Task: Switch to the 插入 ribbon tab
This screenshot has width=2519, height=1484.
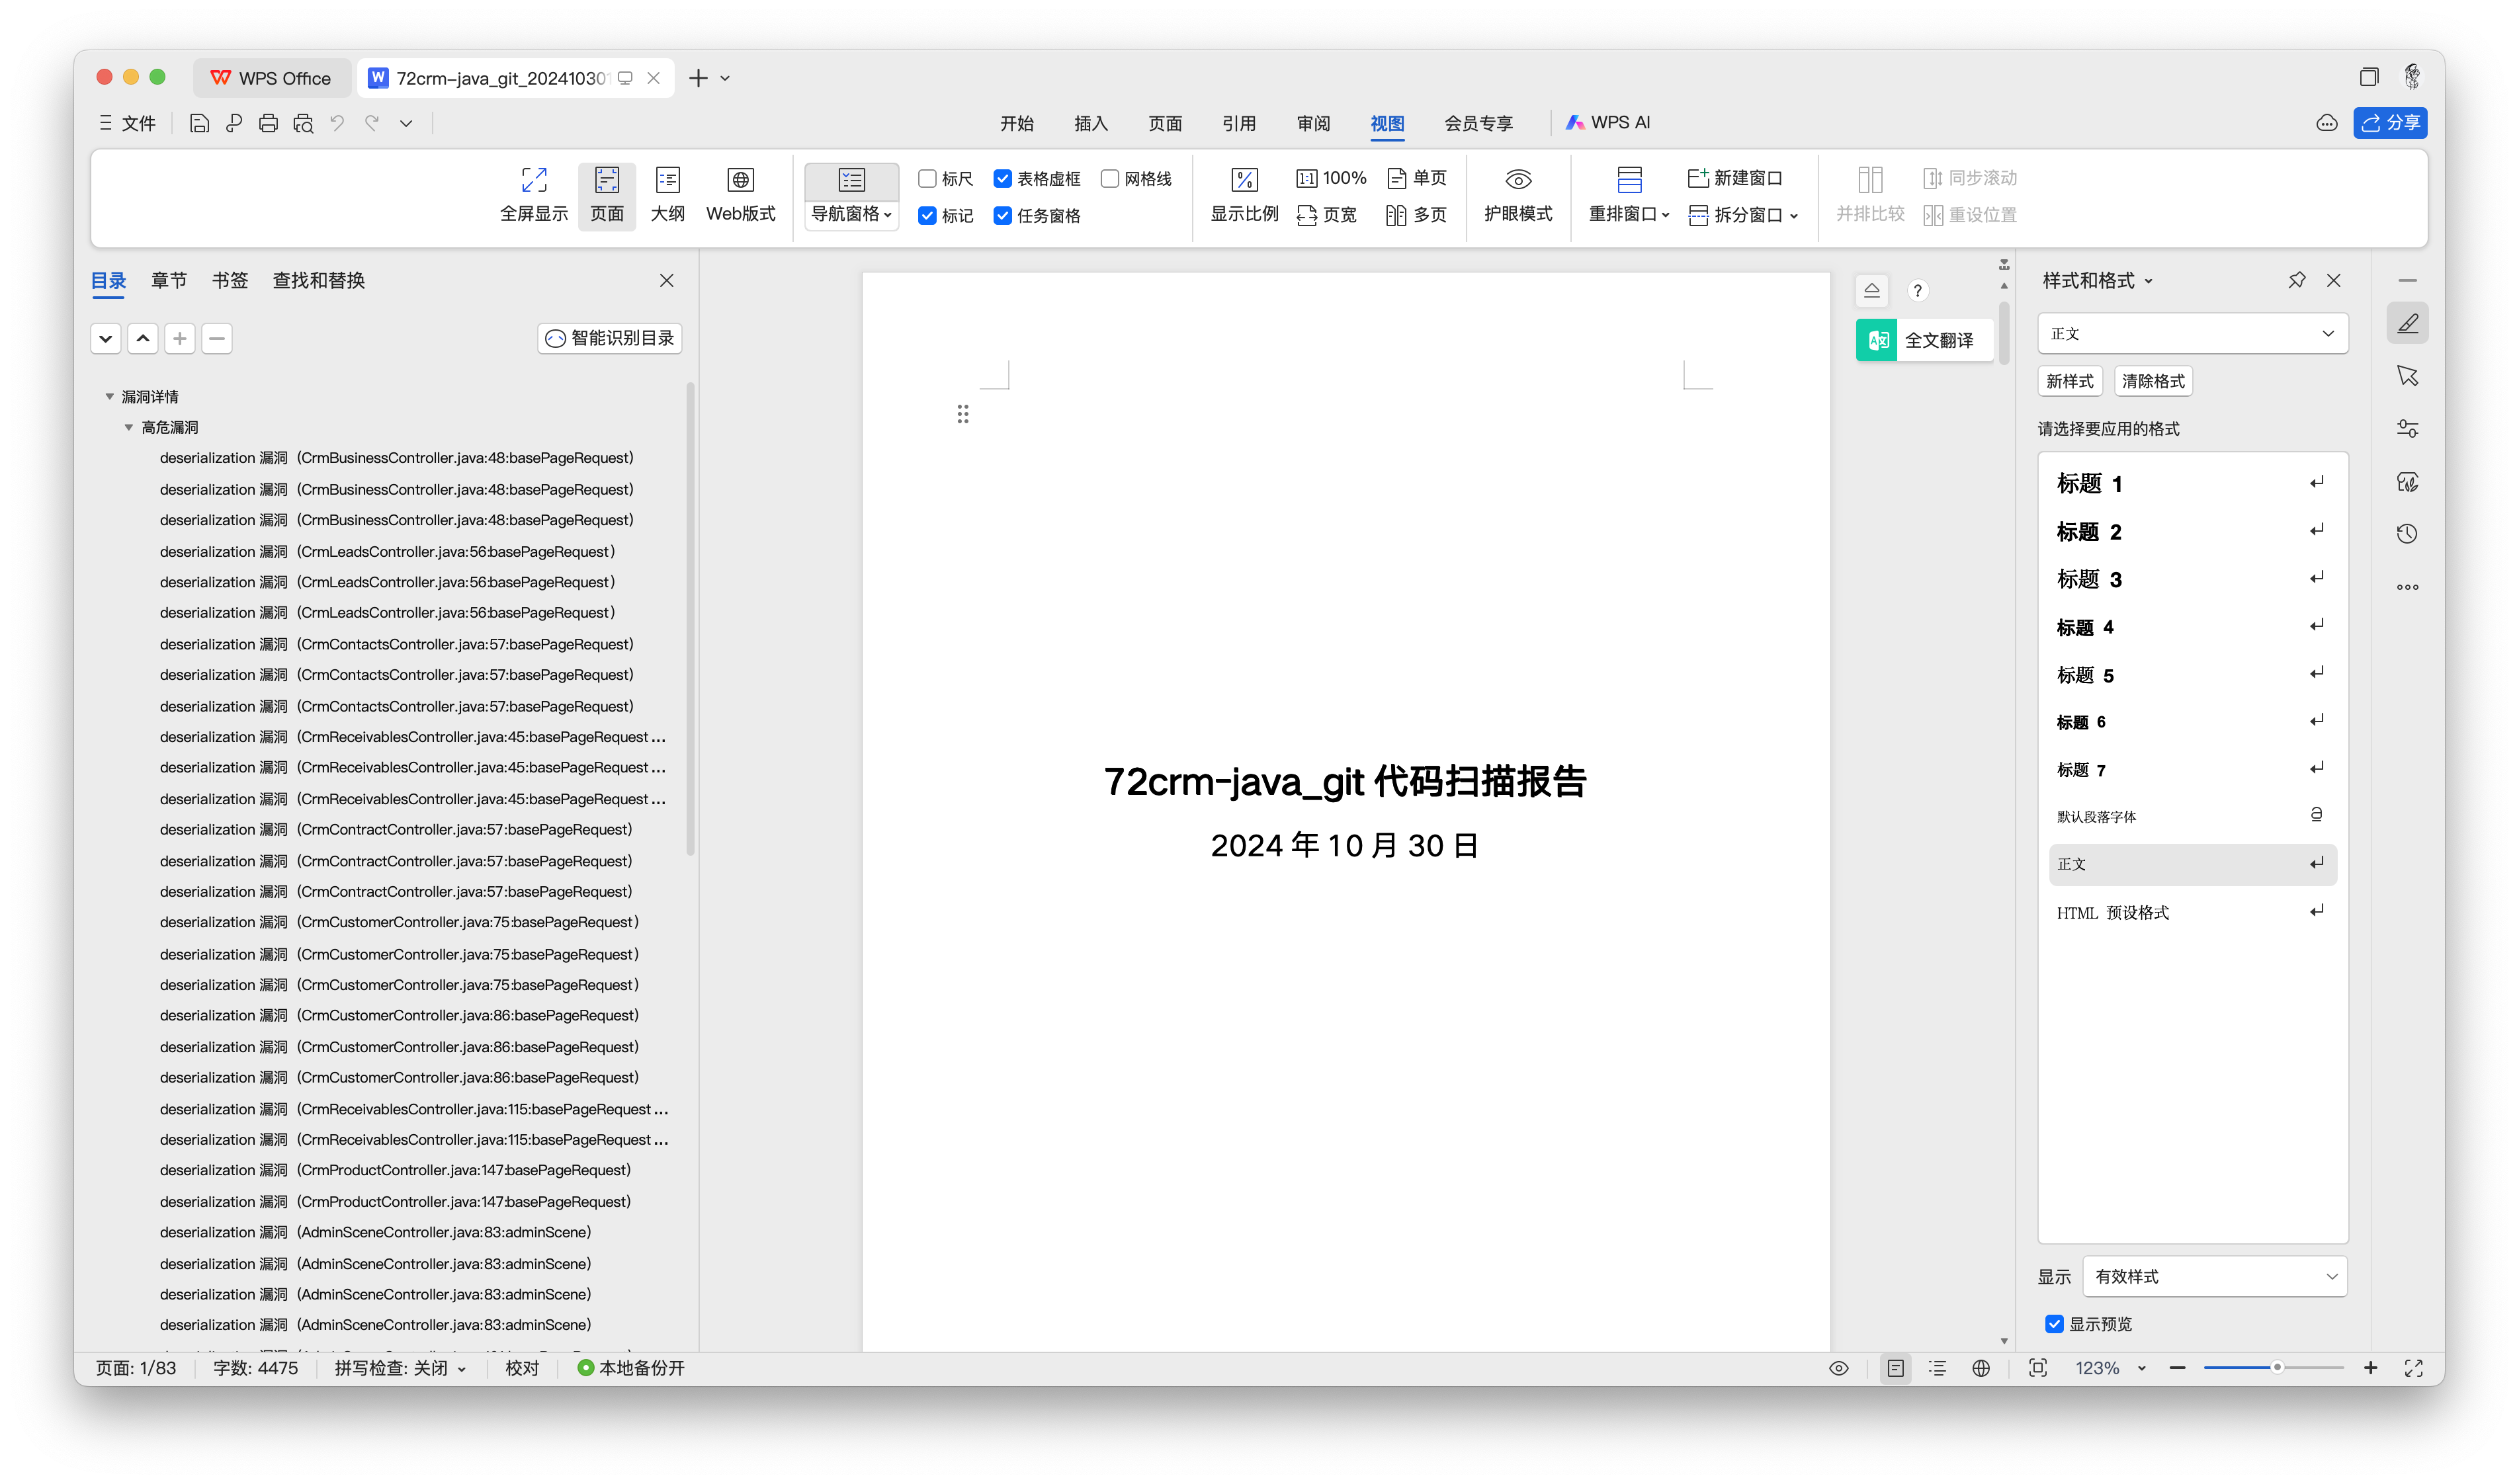Action: pos(1090,123)
